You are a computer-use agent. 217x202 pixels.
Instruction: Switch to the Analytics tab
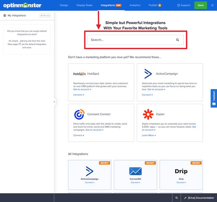click(135, 5)
